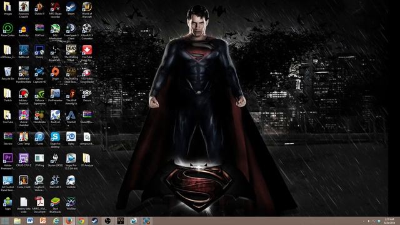Launch Skyrim from the desktop

[x=55, y=160]
